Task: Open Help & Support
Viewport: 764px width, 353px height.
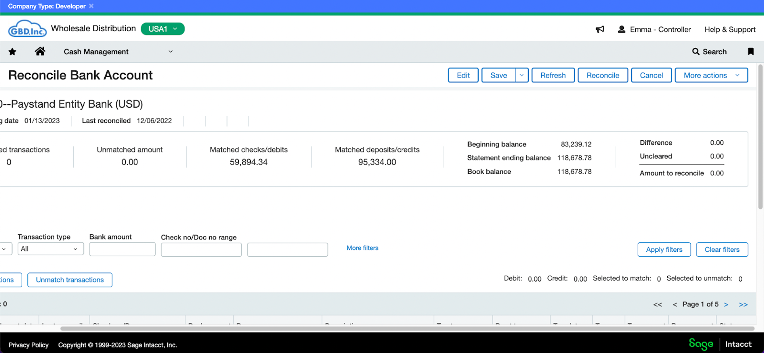Action: 729,29
